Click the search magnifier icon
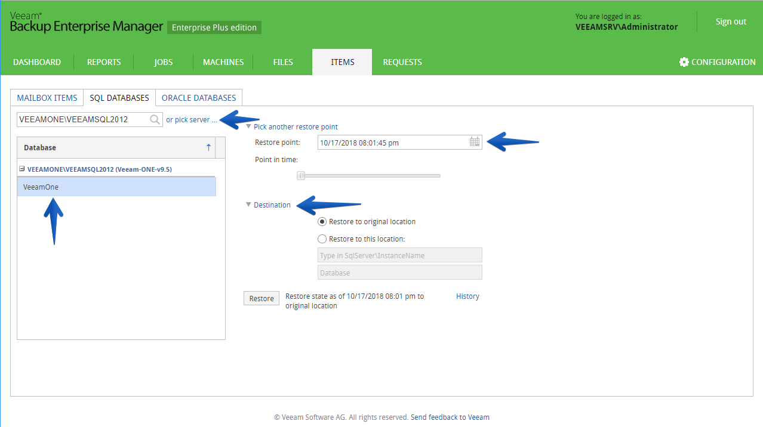Screen dimensions: 763x427 pos(155,119)
